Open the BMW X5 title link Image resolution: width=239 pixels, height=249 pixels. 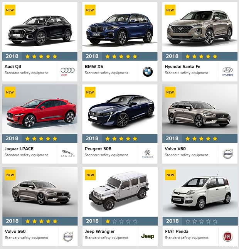[94, 67]
